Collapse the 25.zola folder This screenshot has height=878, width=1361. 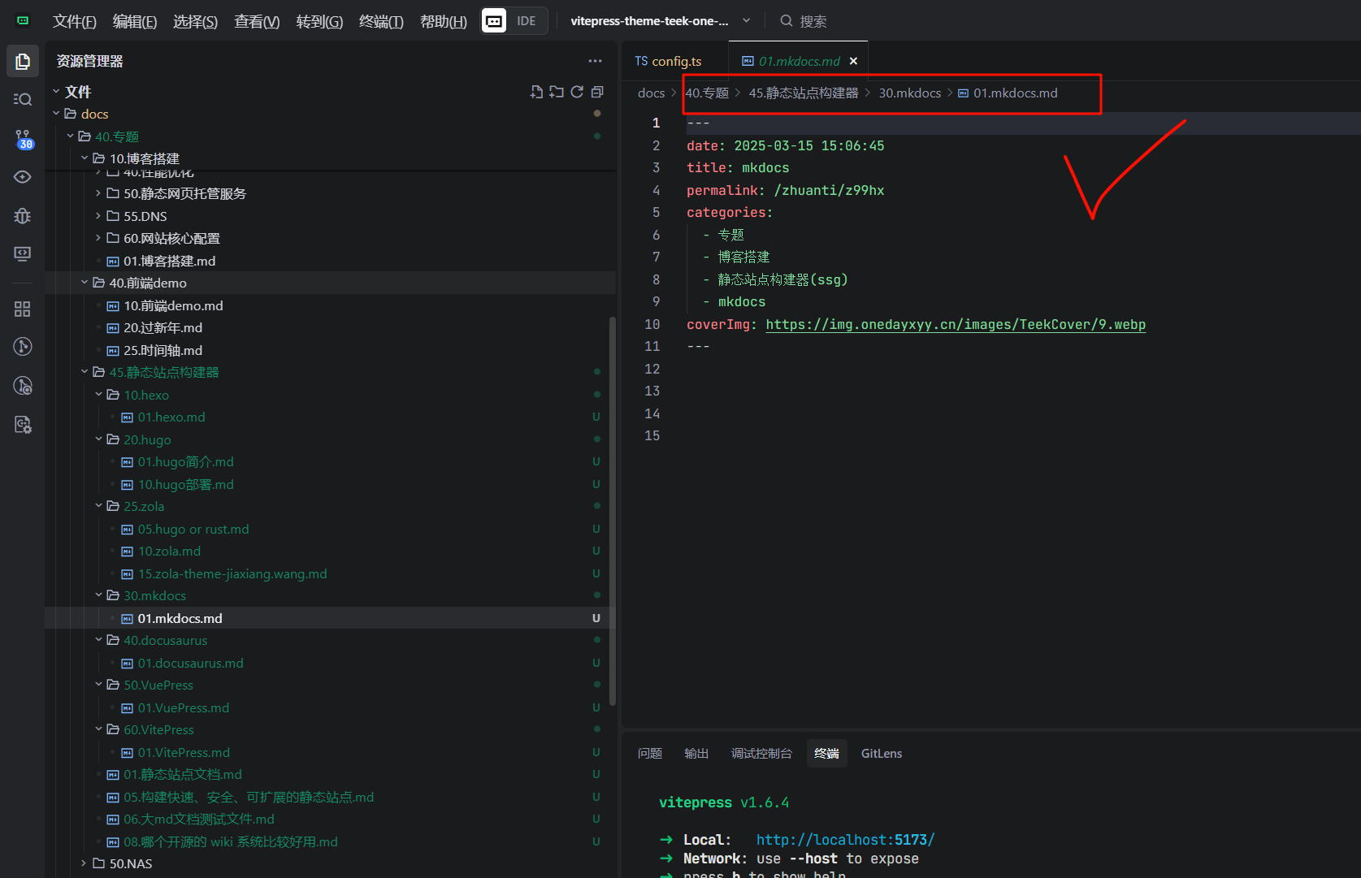coord(98,506)
